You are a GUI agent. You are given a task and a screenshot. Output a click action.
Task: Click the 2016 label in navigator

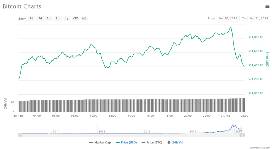(147, 131)
